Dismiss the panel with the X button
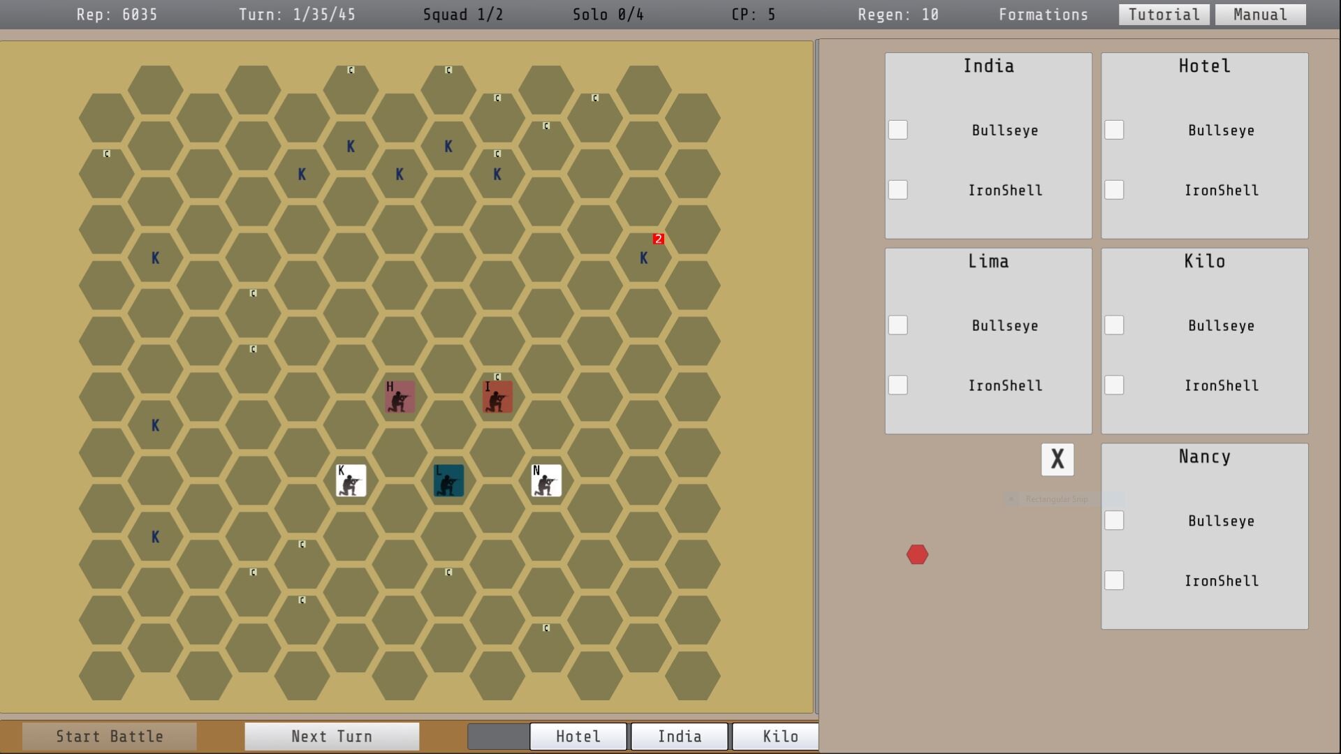 1057,459
